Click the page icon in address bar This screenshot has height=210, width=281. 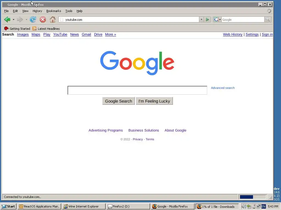[x=62, y=20]
